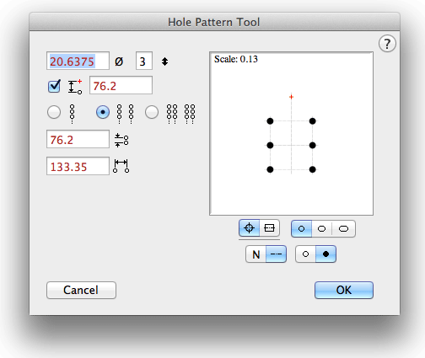Image resolution: width=425 pixels, height=358 pixels.
Task: Select the rectangle outline mode icon
Action: coord(269,227)
